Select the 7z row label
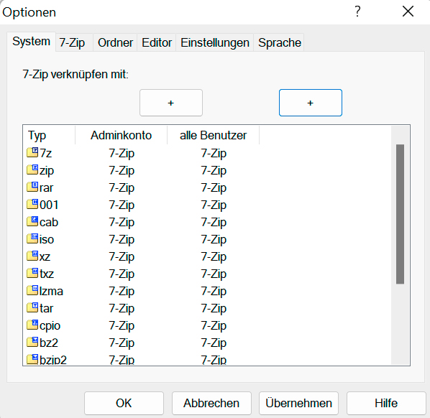The height and width of the screenshot is (418, 430). click(x=45, y=153)
